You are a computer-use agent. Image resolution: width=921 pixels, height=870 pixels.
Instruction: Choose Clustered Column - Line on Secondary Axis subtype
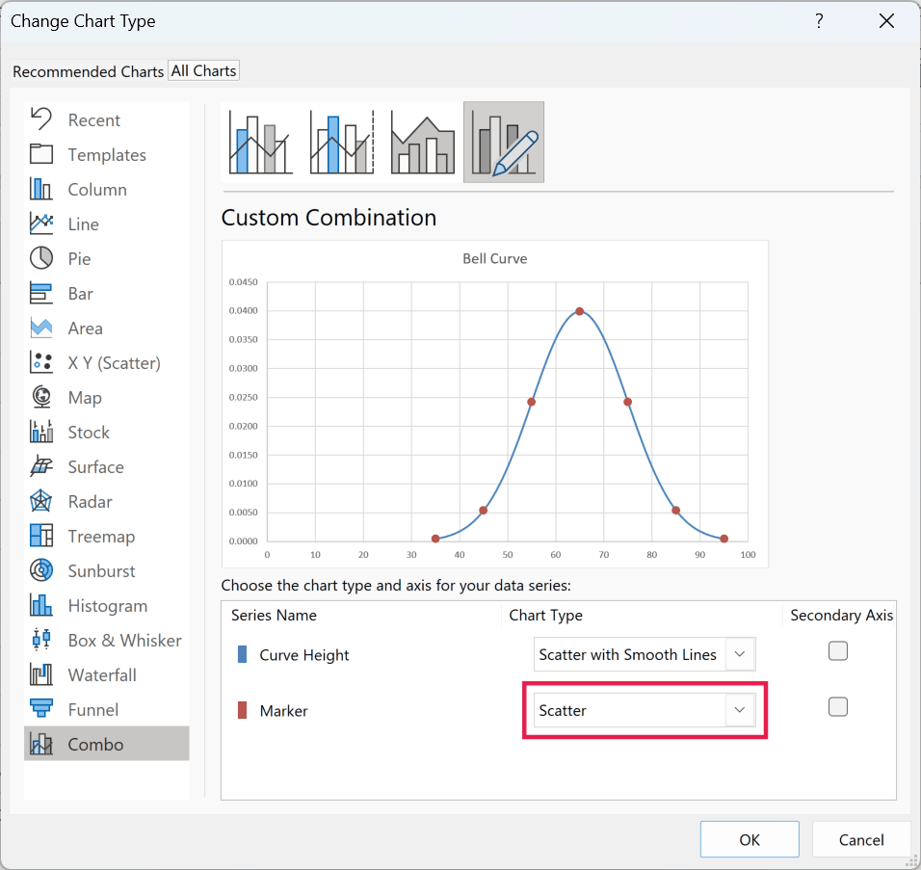coord(342,143)
